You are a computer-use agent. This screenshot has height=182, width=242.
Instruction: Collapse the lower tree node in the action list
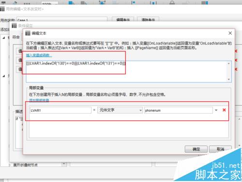[4, 76]
